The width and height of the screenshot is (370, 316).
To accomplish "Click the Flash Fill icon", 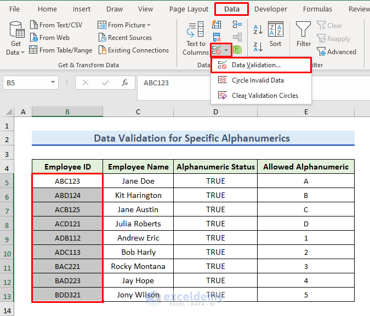I will [x=217, y=25].
